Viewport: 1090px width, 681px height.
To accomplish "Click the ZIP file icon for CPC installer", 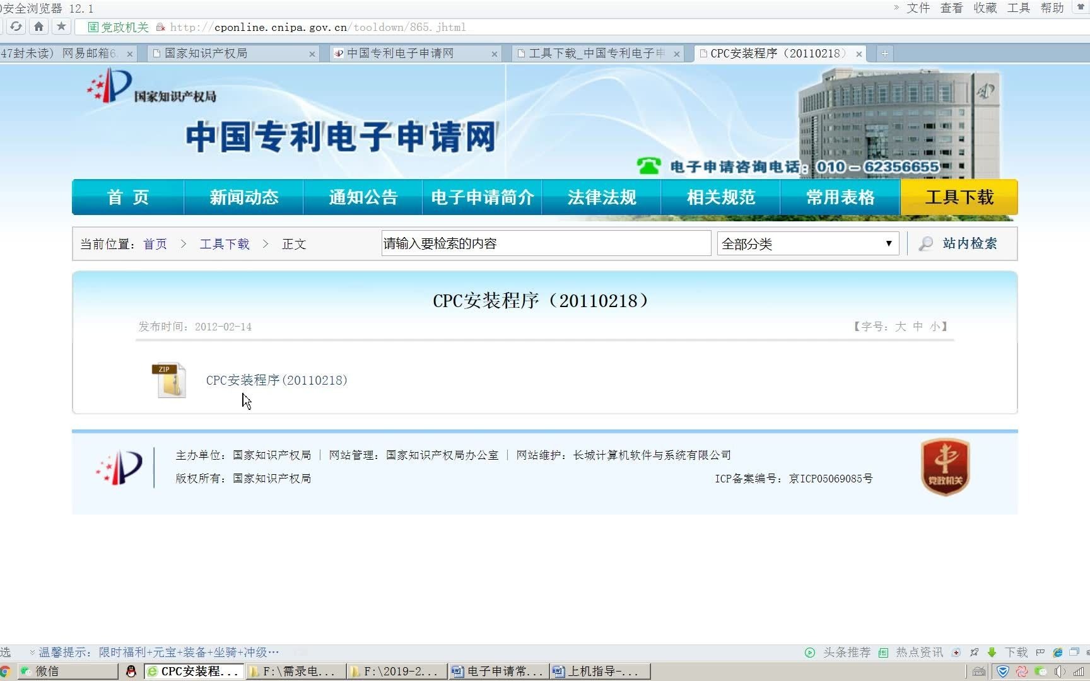I will 169,380.
